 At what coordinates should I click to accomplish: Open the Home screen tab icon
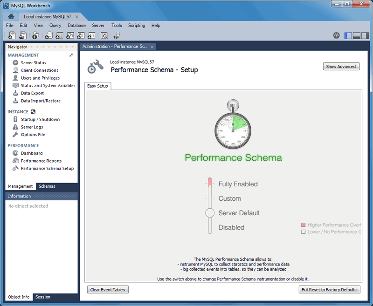click(x=11, y=16)
